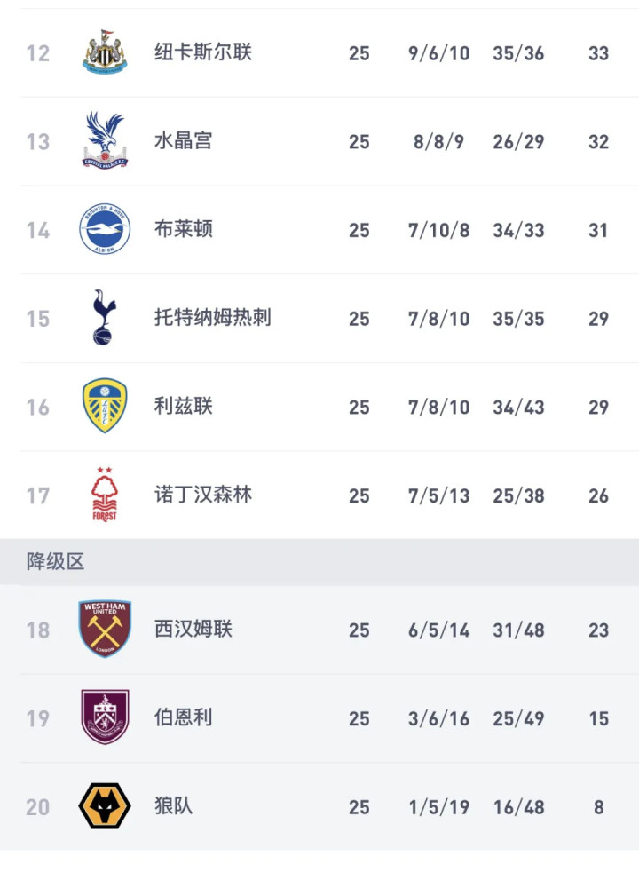Select the Wolves wolf-head logo

[x=105, y=806]
